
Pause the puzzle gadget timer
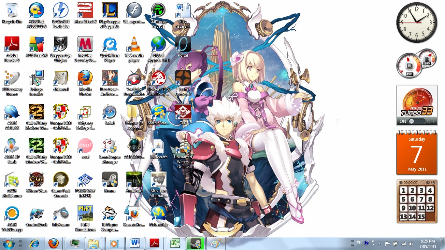[401, 183]
